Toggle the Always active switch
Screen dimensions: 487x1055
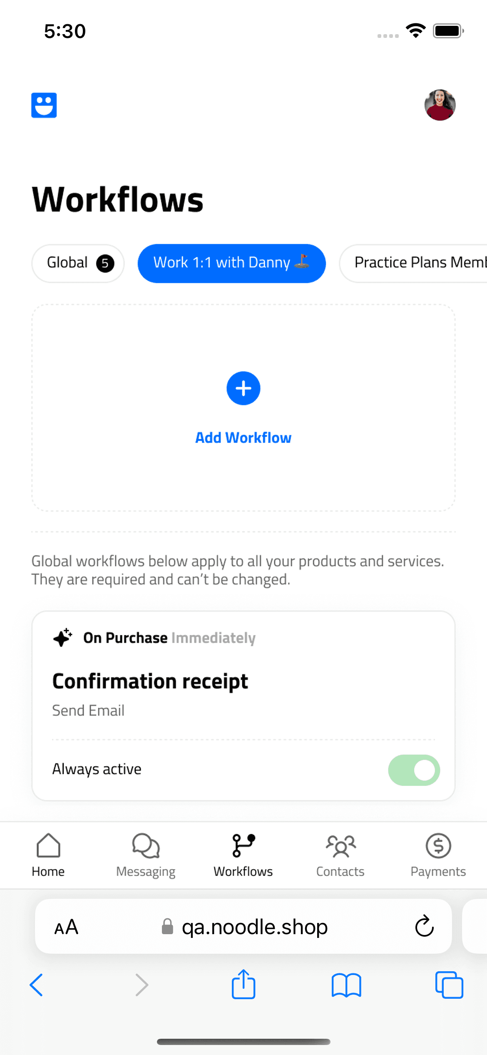414,770
